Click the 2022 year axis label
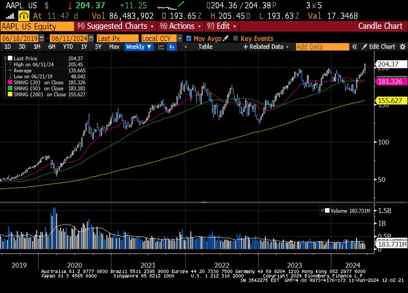408x293 pixels. 221,265
